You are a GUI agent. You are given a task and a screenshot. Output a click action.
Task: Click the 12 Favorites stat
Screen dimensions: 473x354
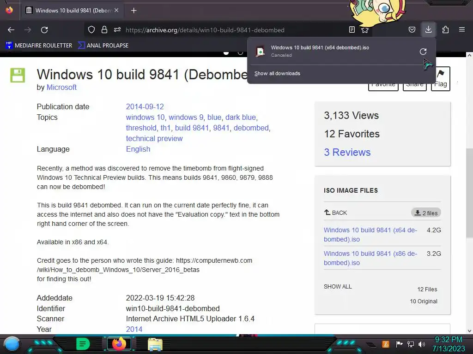pyautogui.click(x=352, y=134)
